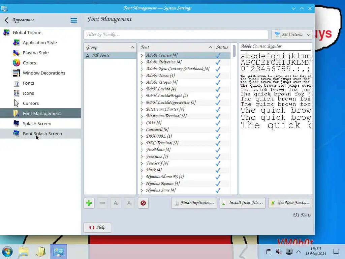
Task: Open the Set Criteria dropdown
Action: (292, 35)
